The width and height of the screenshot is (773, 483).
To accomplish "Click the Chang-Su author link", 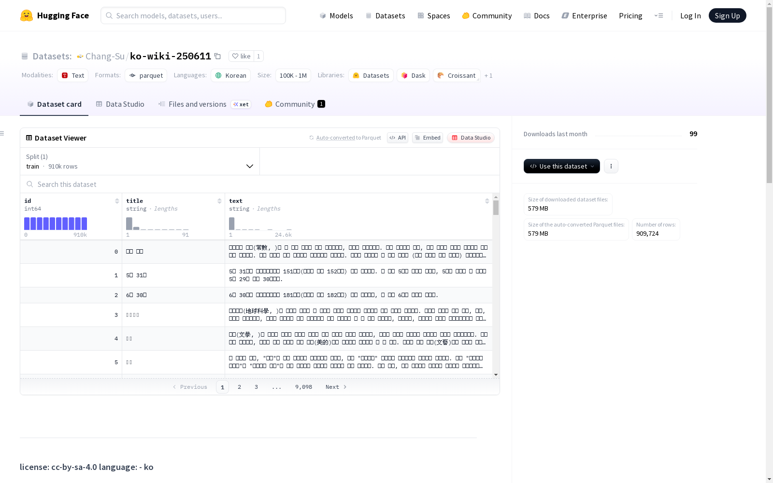I will coord(105,56).
